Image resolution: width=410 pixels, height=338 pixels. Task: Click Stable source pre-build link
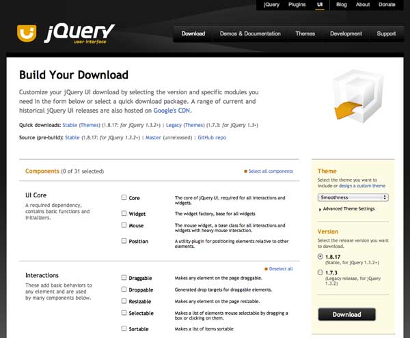point(72,138)
